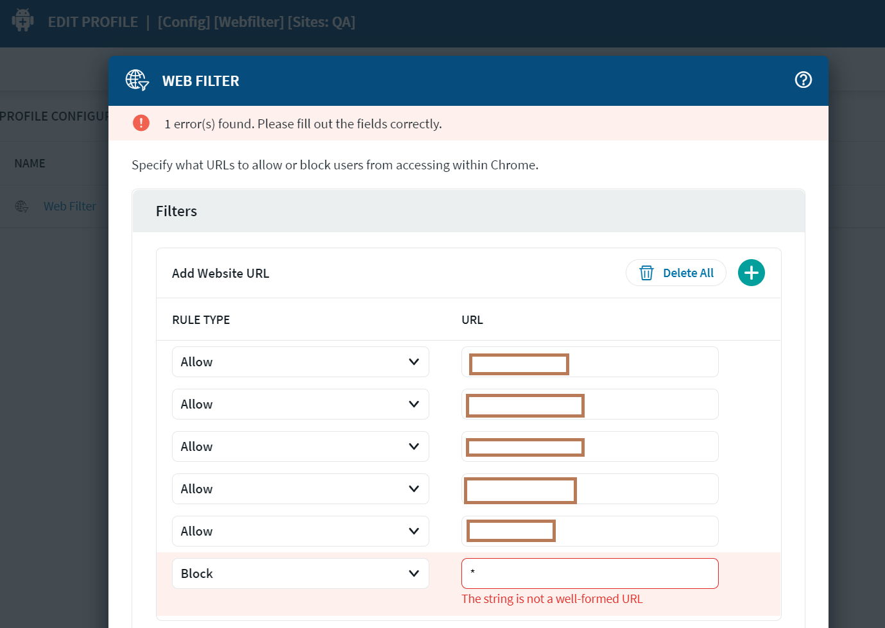885x628 pixels.
Task: Click the Android profile icon in top bar
Action: coord(23,21)
